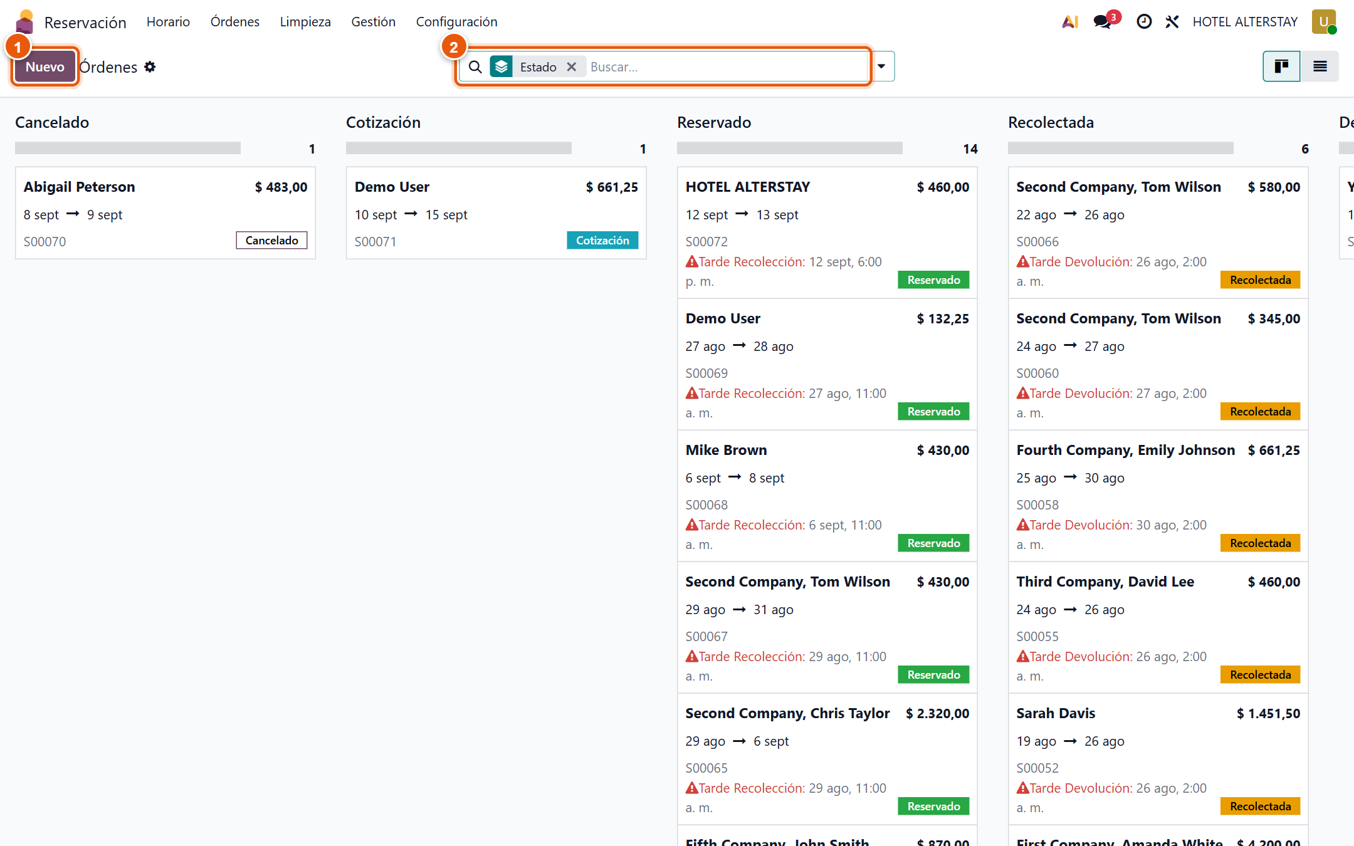Click the Reservado column progress bar
The image size is (1354, 846).
point(790,149)
